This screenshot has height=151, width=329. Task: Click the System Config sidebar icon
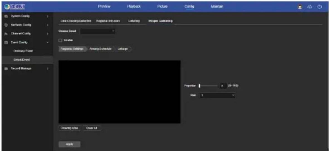[6, 16]
